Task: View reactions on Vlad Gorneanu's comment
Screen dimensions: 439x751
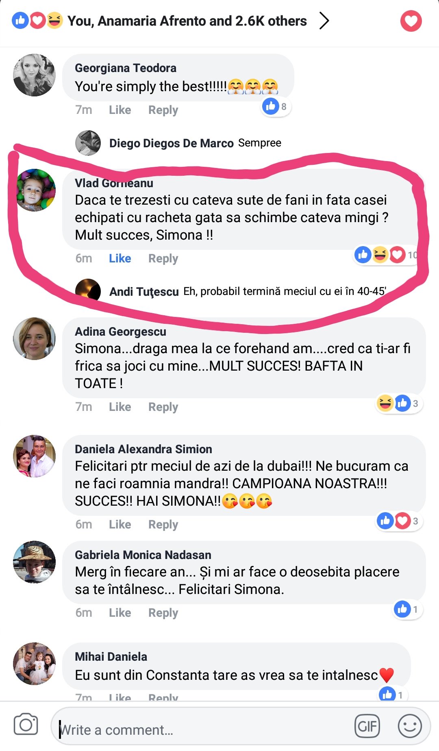Action: tap(386, 255)
